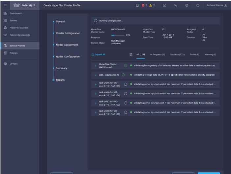231x174 pixels.
Task: Expand the rack-unit-5 hxv-cl0-esxi-1 row
Action: (96, 84)
